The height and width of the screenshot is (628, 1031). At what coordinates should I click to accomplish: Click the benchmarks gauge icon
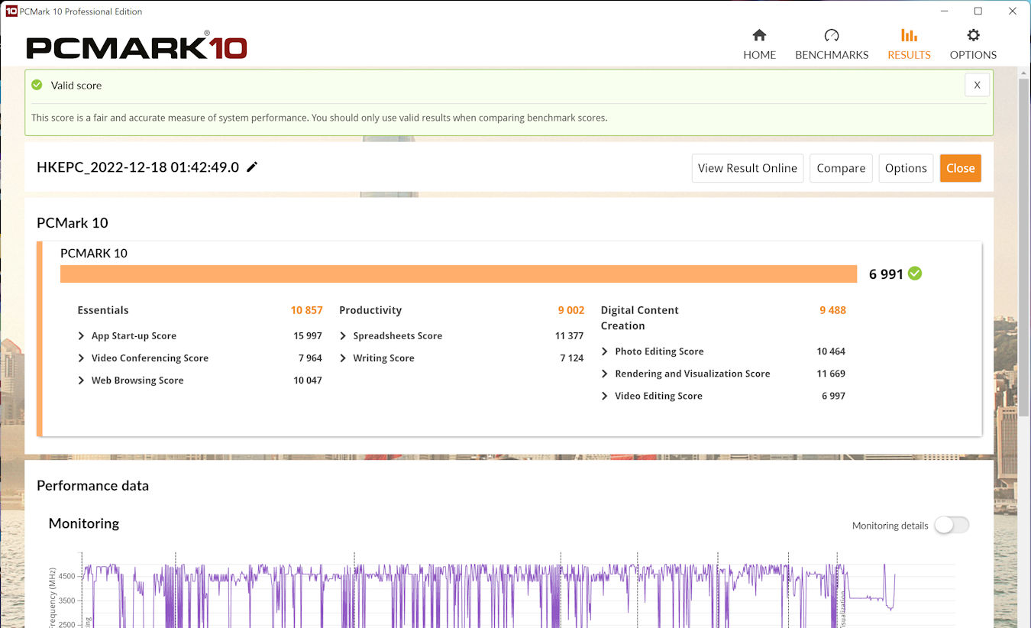pos(832,35)
